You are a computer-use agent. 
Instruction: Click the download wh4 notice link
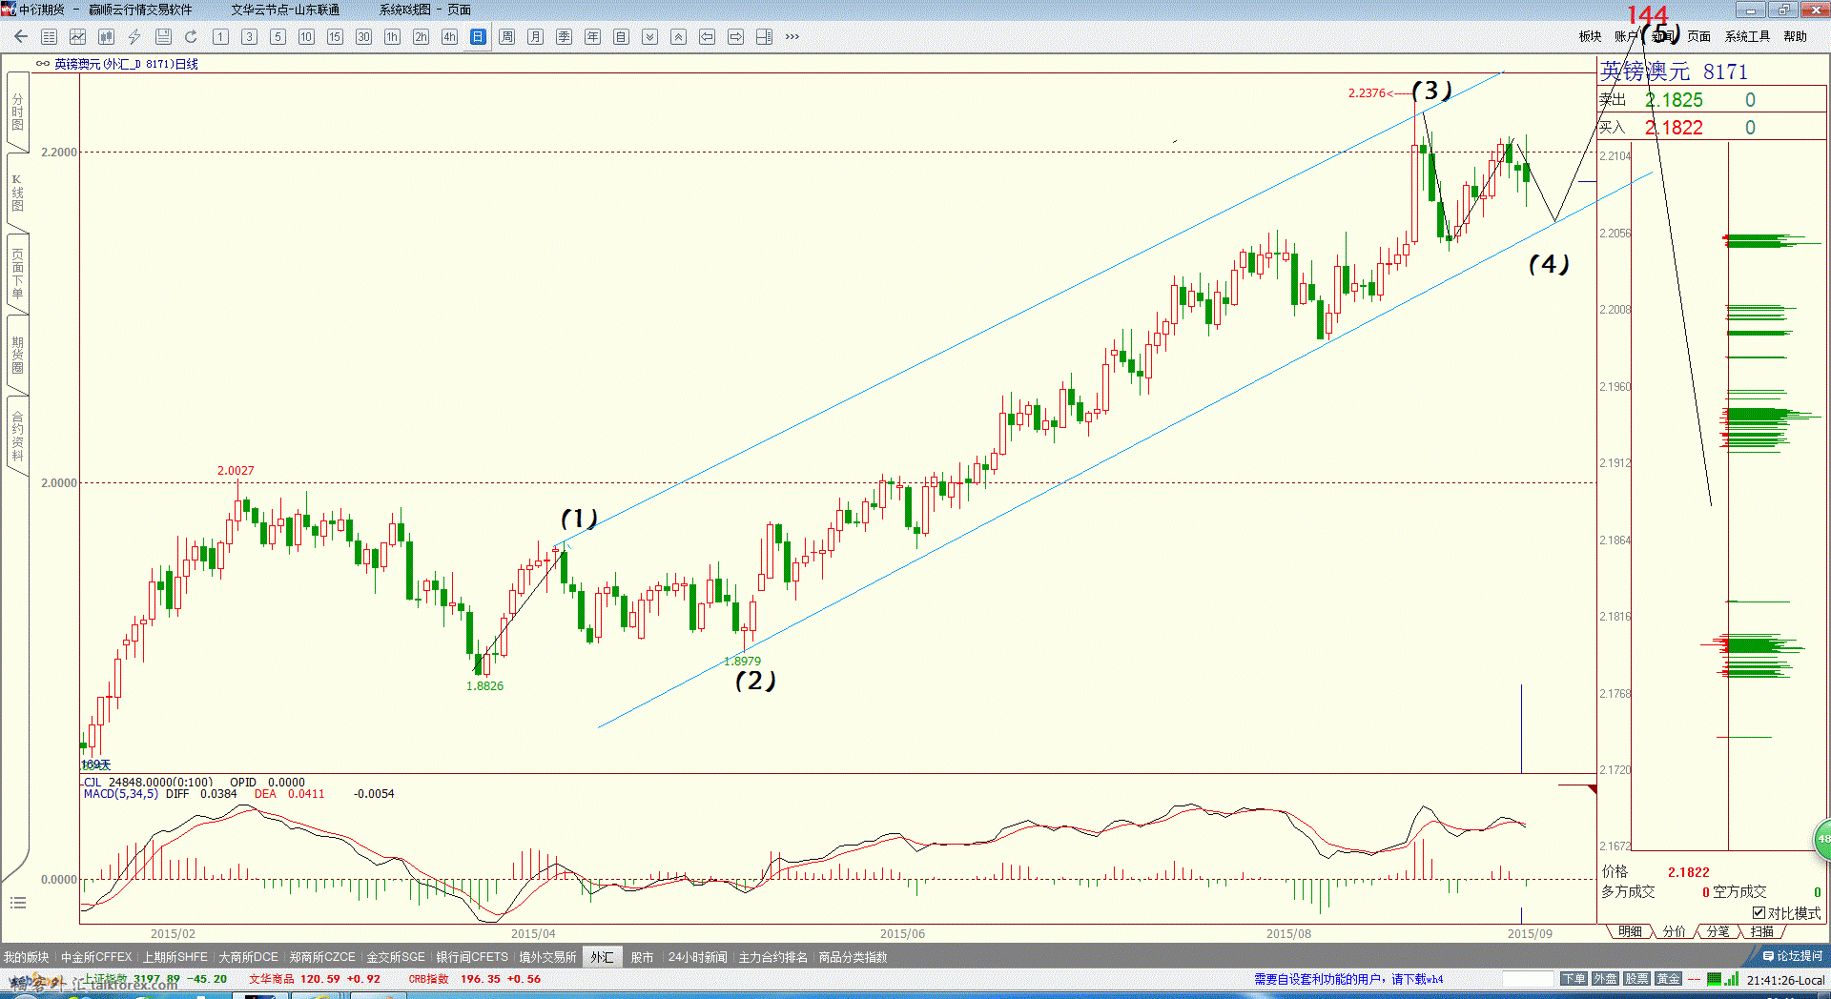(x=1348, y=979)
